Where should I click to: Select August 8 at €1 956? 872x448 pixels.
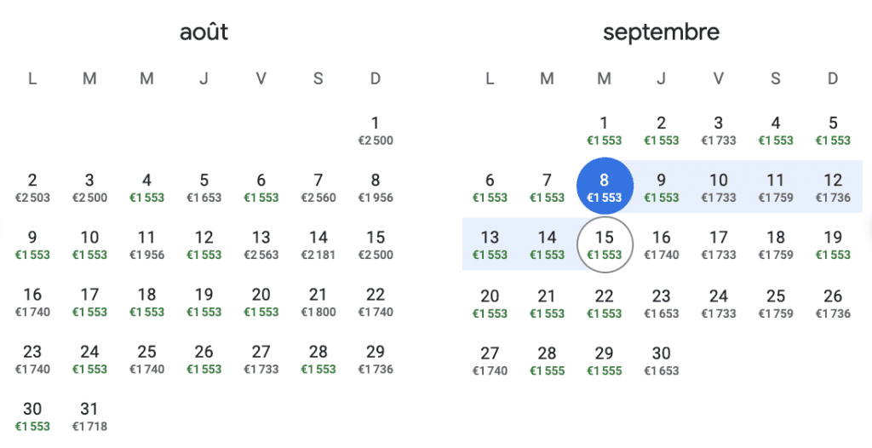click(x=376, y=188)
